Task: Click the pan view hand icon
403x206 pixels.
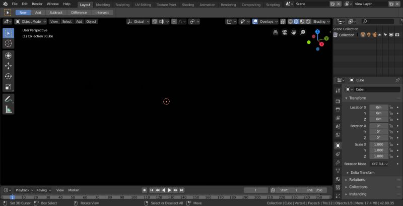Action: coord(294,32)
